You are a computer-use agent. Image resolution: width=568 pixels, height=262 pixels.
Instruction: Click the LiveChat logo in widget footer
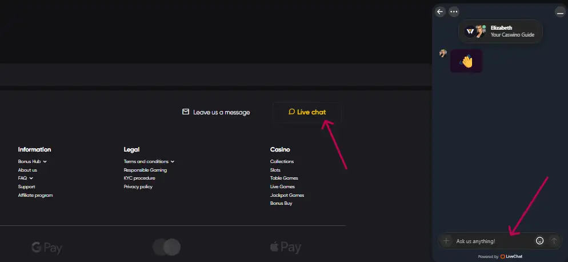click(511, 256)
